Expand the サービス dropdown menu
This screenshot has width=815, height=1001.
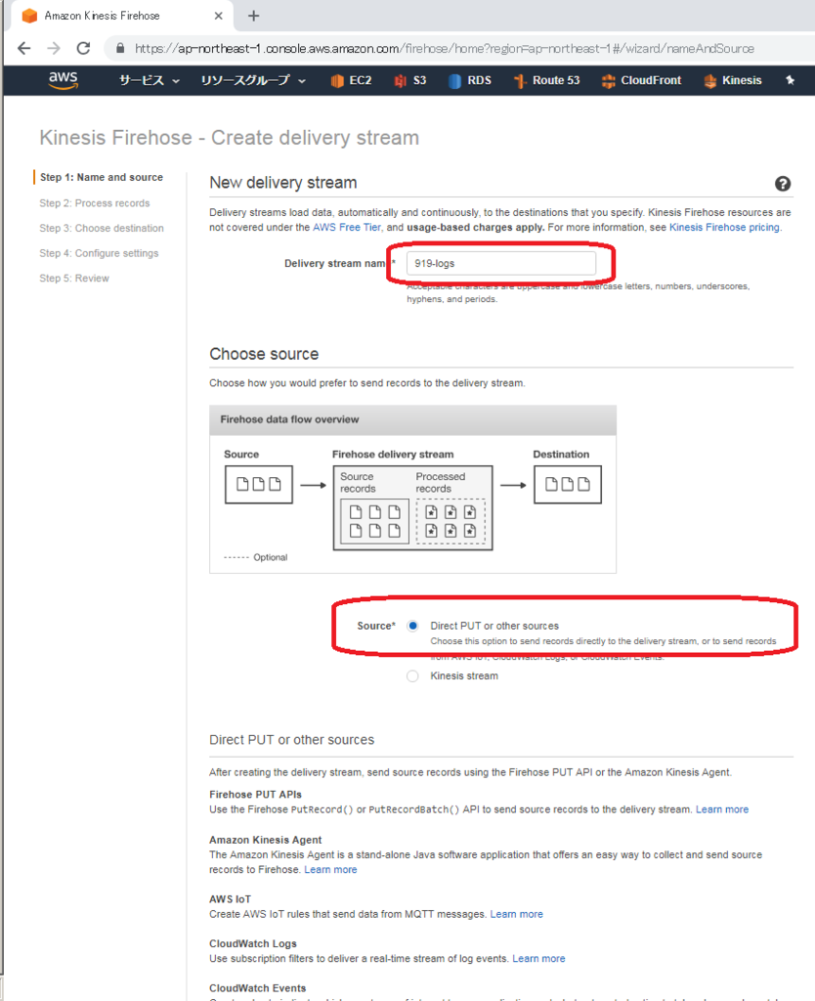(149, 80)
